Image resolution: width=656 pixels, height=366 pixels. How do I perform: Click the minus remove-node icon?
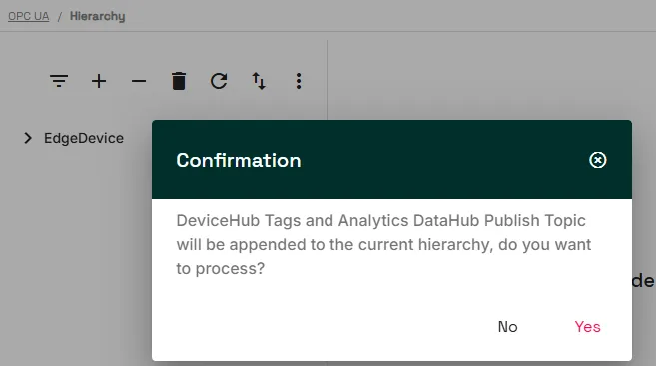139,81
